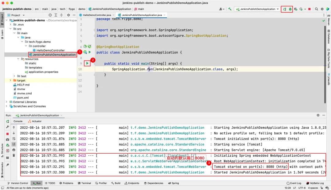Collapse the src folder
The height and width of the screenshot is (190, 331).
[x=10, y=29]
